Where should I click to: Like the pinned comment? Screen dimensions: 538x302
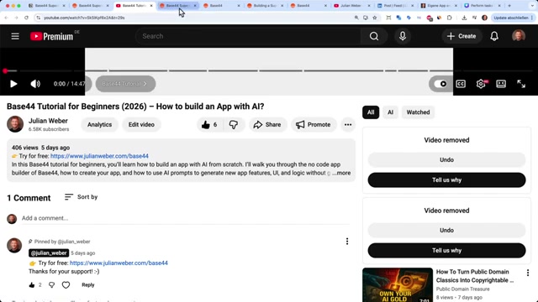pos(32,285)
